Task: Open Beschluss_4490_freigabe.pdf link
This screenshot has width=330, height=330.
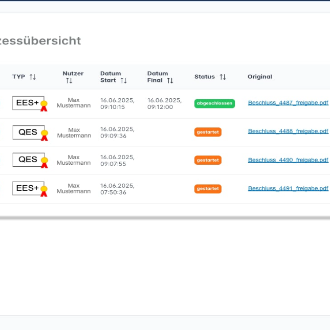Action: tap(288, 160)
